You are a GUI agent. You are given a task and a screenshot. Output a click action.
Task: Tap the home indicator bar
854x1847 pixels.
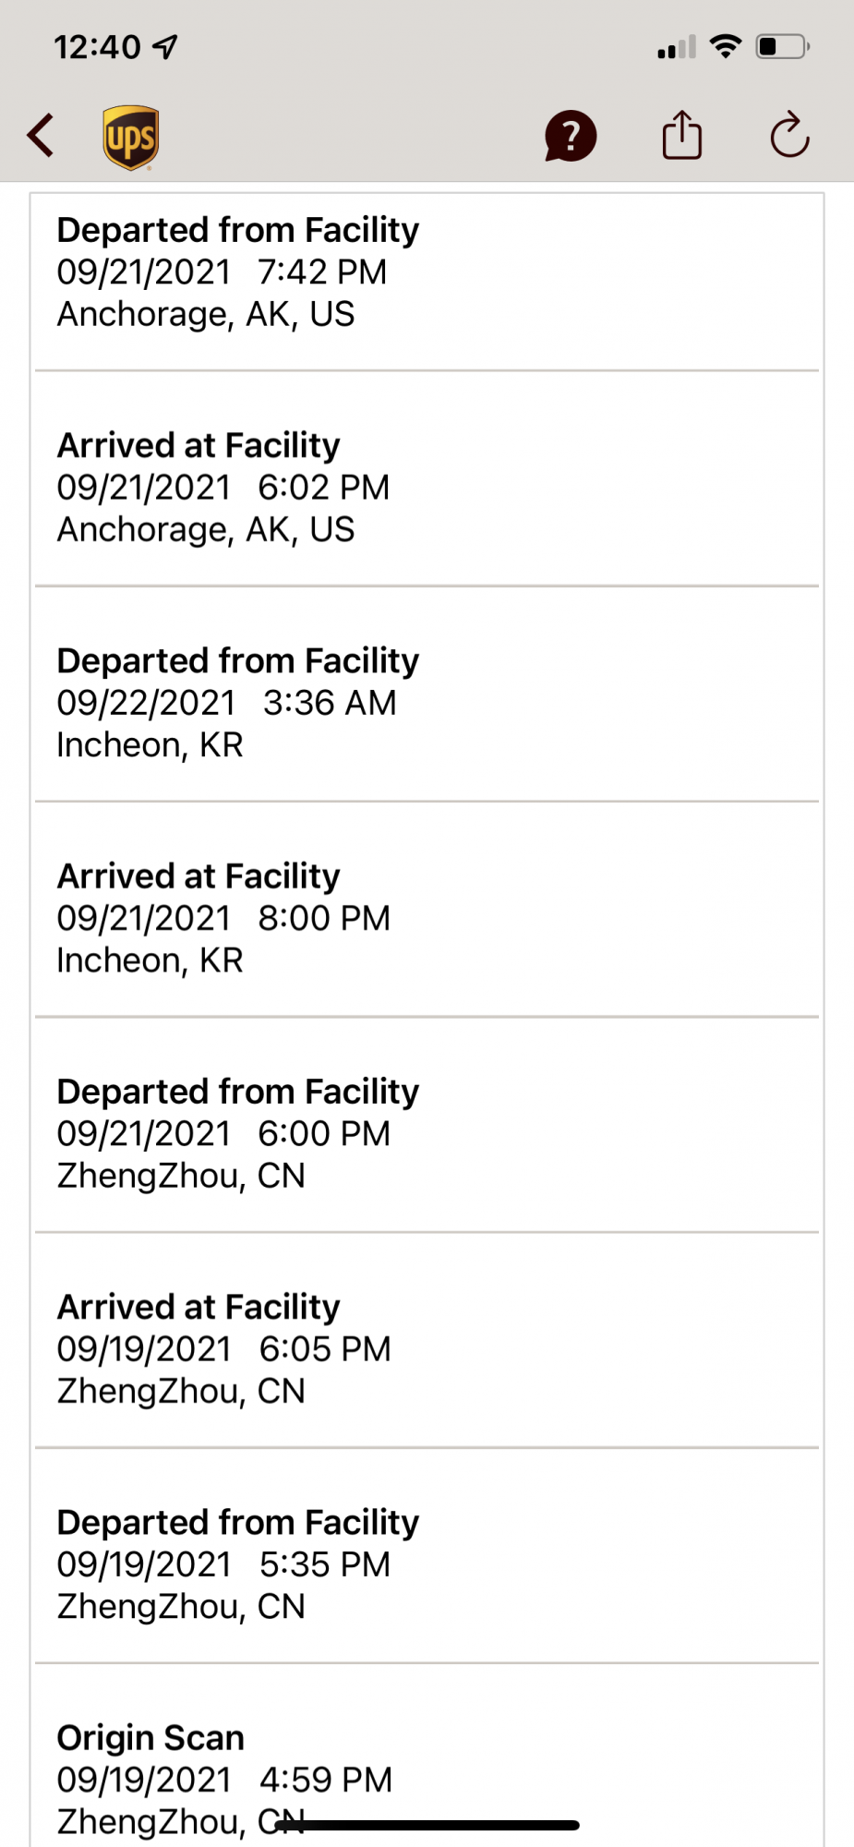[x=427, y=1825]
